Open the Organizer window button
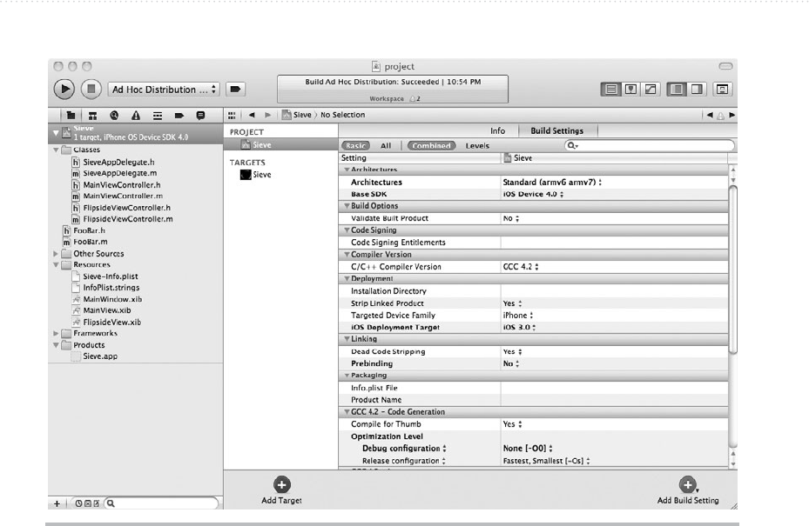 (722, 90)
